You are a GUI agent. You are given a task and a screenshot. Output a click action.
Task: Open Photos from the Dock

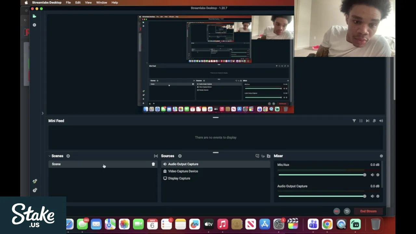coord(124,224)
